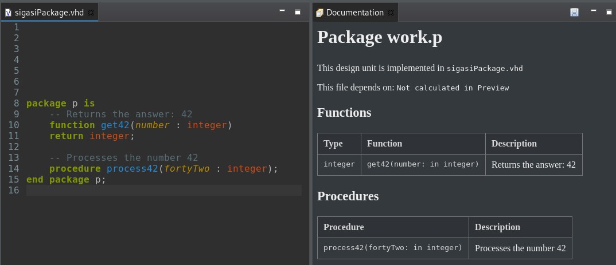Click line number 8 in the gutter
Screen dimensions: 616x265
coord(16,104)
